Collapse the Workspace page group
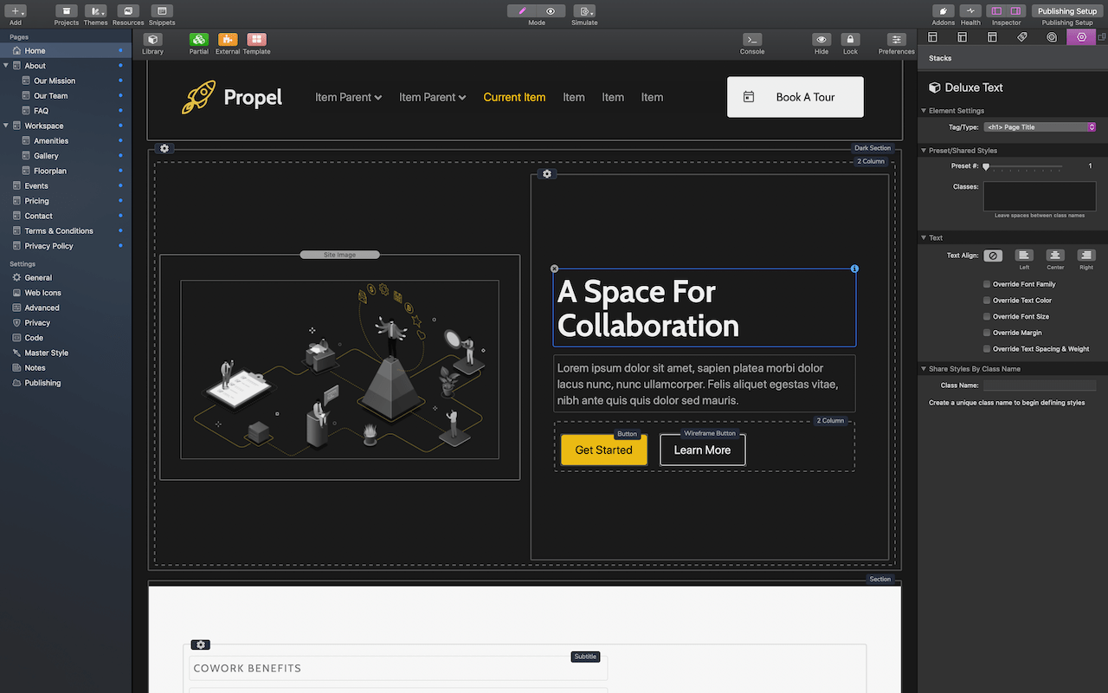This screenshot has height=693, width=1108. (7, 125)
